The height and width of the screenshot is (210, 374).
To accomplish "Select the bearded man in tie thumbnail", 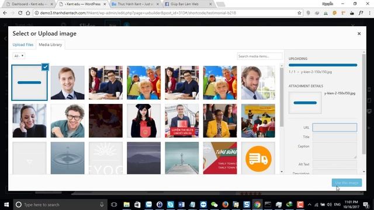I will coord(258,83).
